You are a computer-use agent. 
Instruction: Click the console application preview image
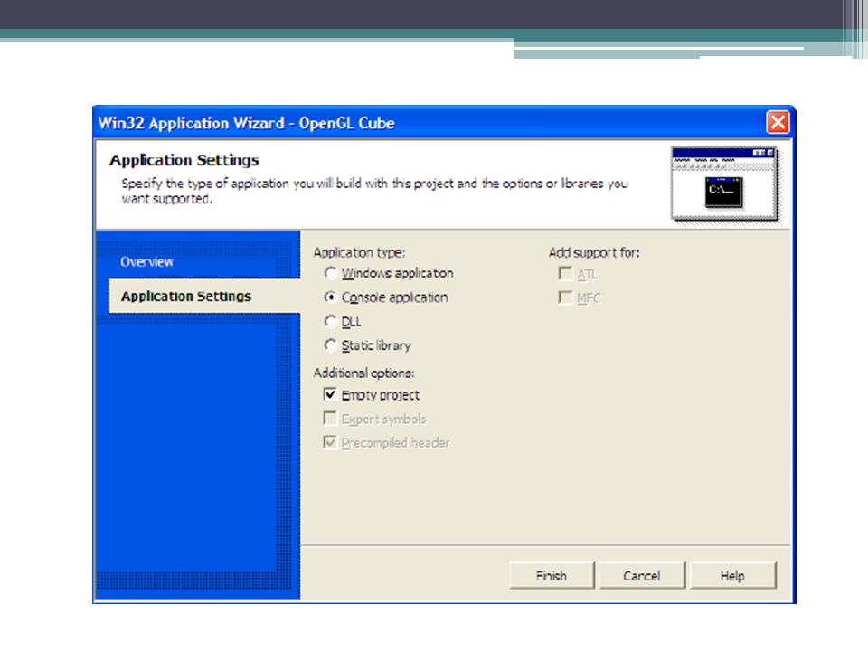tap(724, 184)
